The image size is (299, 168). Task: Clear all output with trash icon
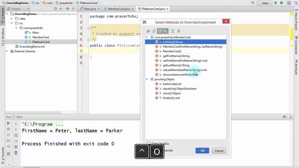coord(16,153)
